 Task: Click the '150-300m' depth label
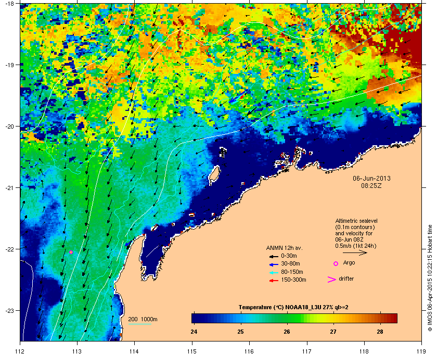[x=293, y=280]
